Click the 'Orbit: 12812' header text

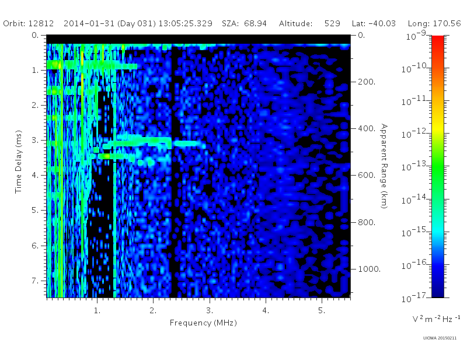[29, 23]
